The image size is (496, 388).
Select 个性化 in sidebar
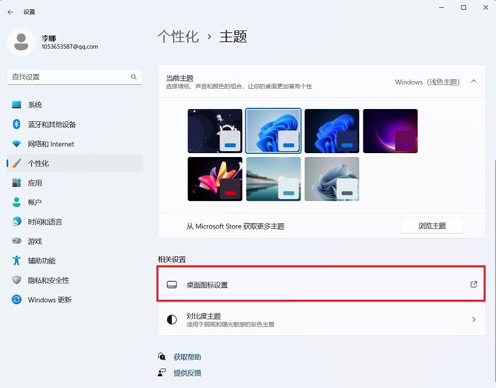point(75,163)
